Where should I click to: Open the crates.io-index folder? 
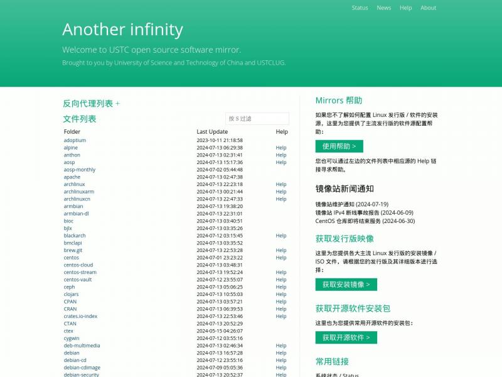click(80, 316)
